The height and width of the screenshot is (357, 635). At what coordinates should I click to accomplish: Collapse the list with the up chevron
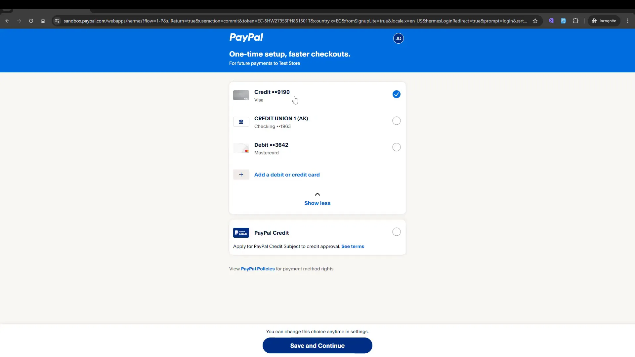(317, 194)
